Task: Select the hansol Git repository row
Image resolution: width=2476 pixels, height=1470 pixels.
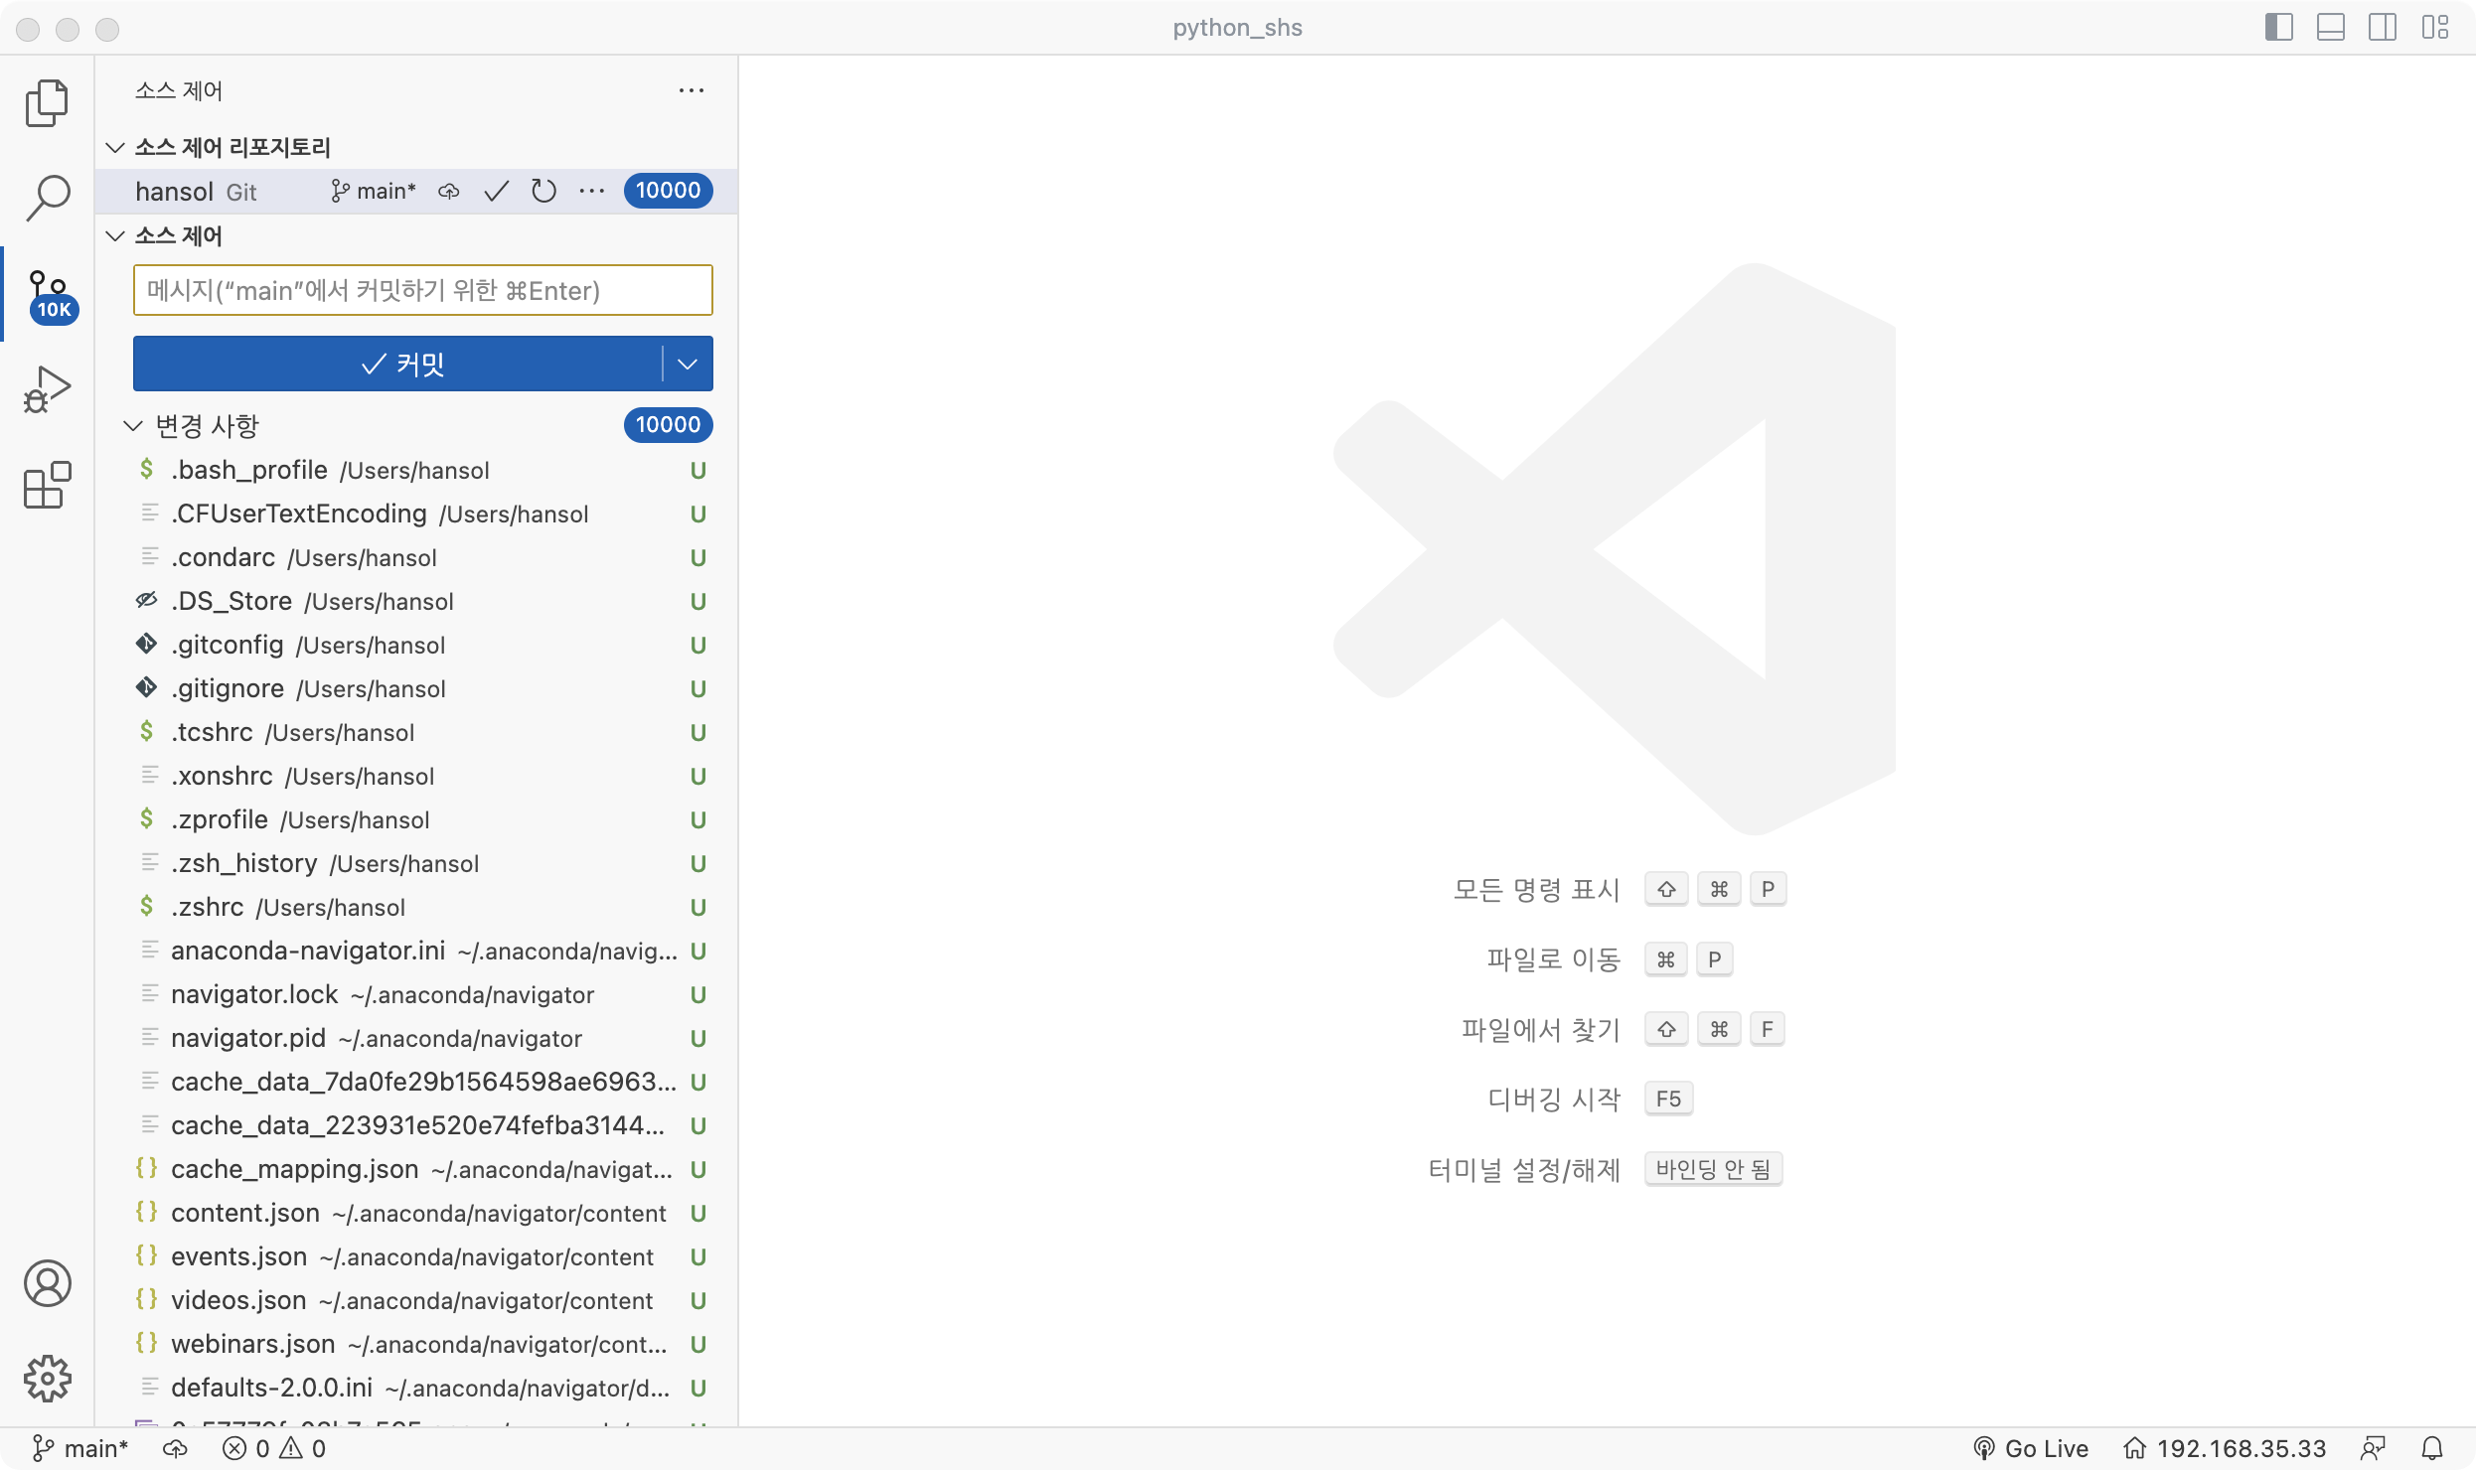Action: (416, 191)
